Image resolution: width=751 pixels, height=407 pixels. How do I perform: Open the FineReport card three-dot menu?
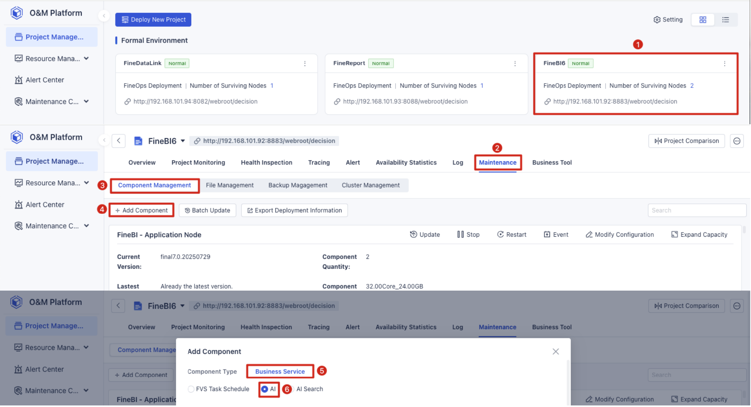coord(515,63)
